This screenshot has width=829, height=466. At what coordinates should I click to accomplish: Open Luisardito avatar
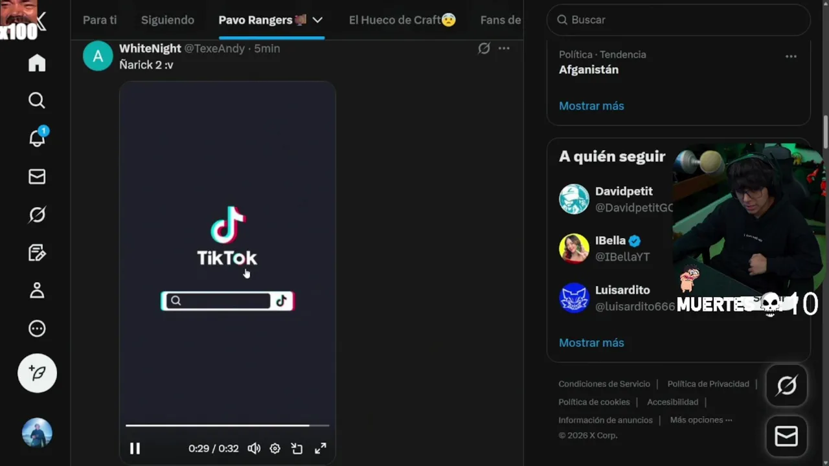[x=574, y=298]
